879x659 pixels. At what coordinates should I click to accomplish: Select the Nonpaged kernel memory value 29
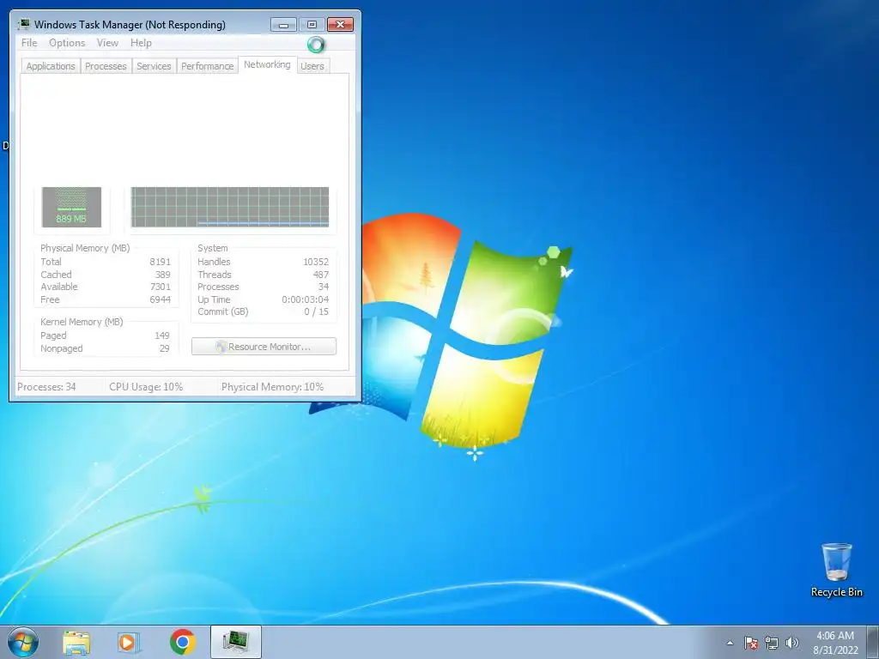pos(164,348)
